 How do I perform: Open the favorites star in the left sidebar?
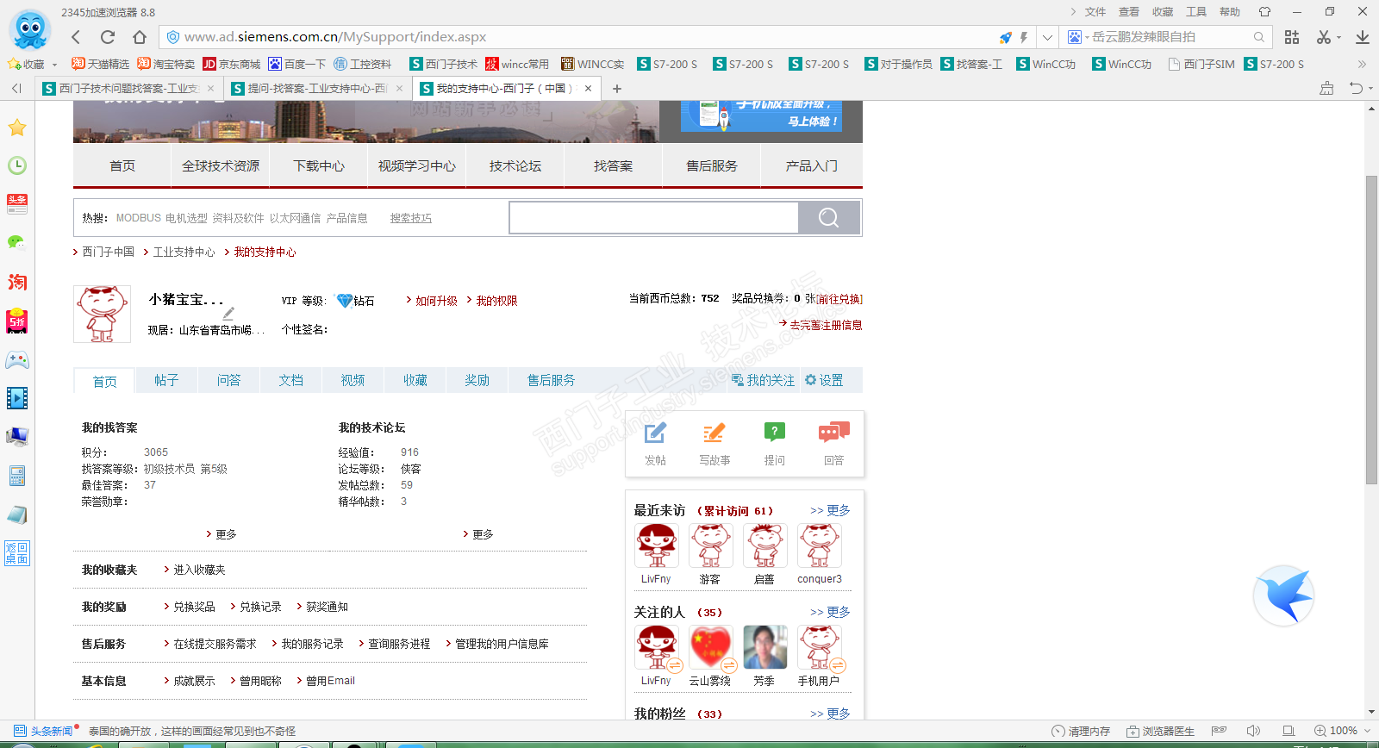(x=16, y=128)
